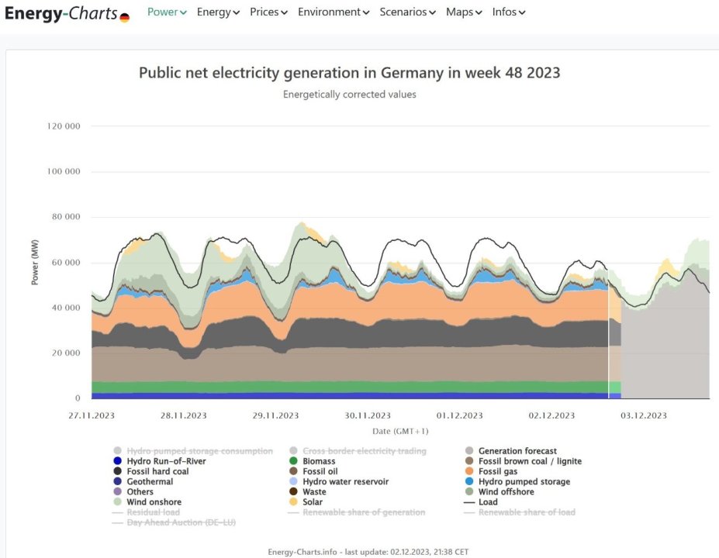719x558 pixels.
Task: Click the Geothermal legend dot
Action: click(x=117, y=481)
